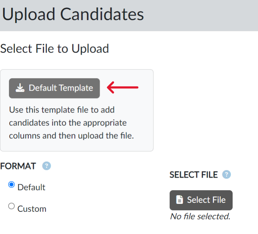Select the Default format radio button
This screenshot has height=234, width=258.
click(11, 185)
